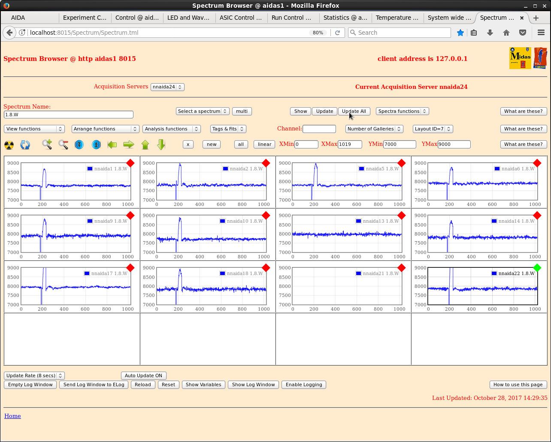Click the Update All button
551x442 pixels.
tap(354, 111)
